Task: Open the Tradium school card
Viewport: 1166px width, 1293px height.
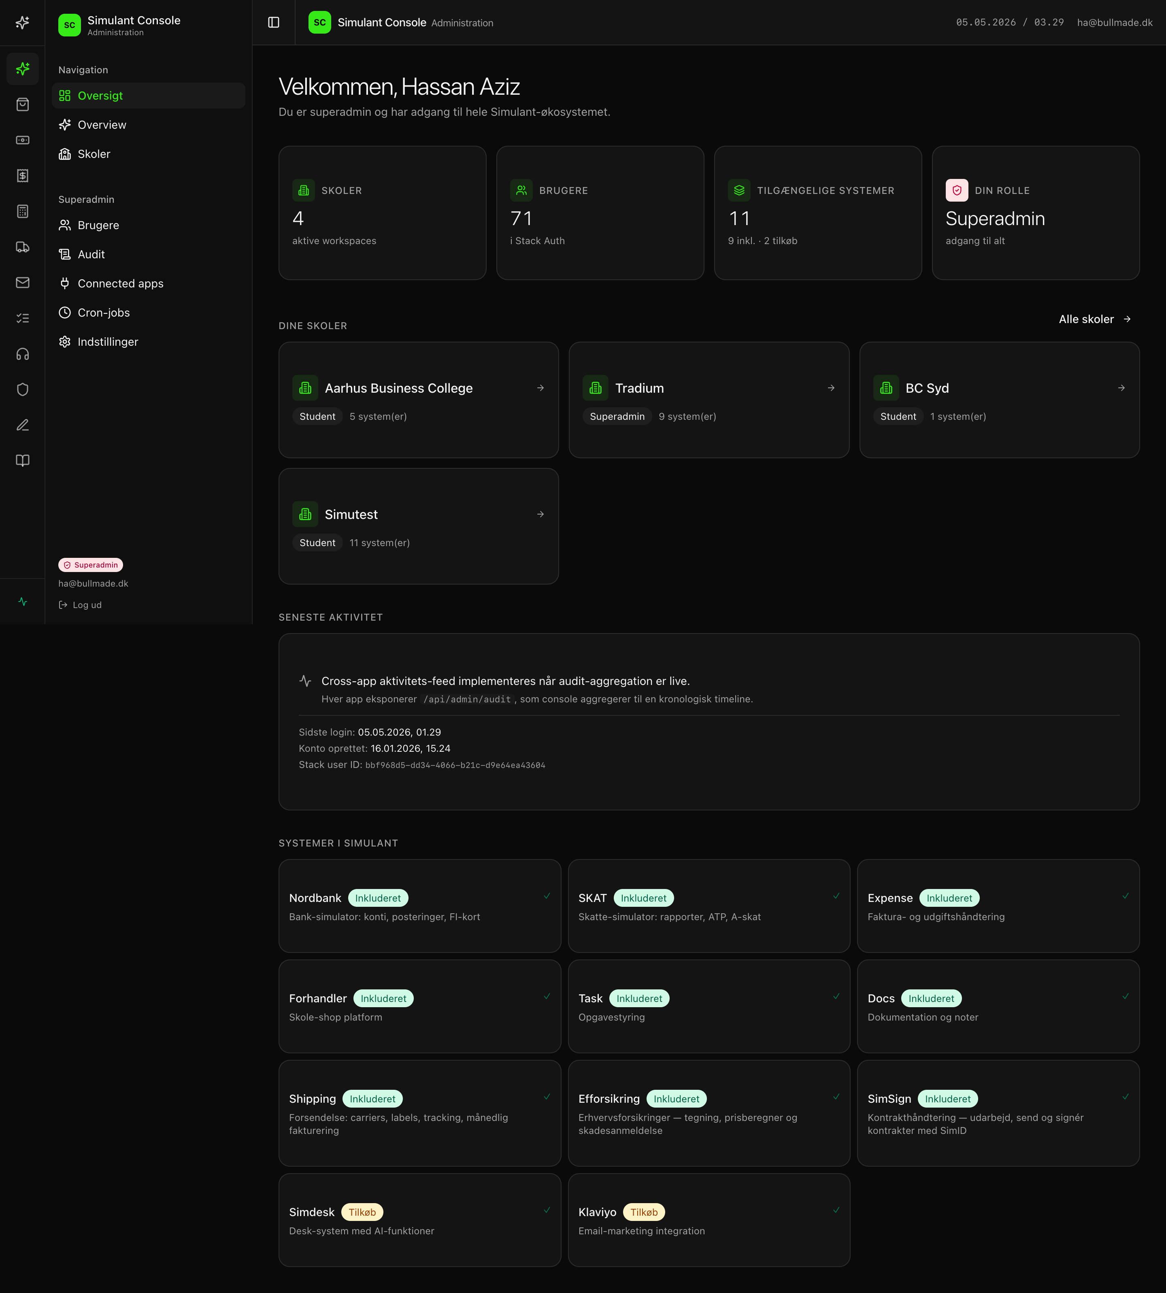Action: [709, 400]
